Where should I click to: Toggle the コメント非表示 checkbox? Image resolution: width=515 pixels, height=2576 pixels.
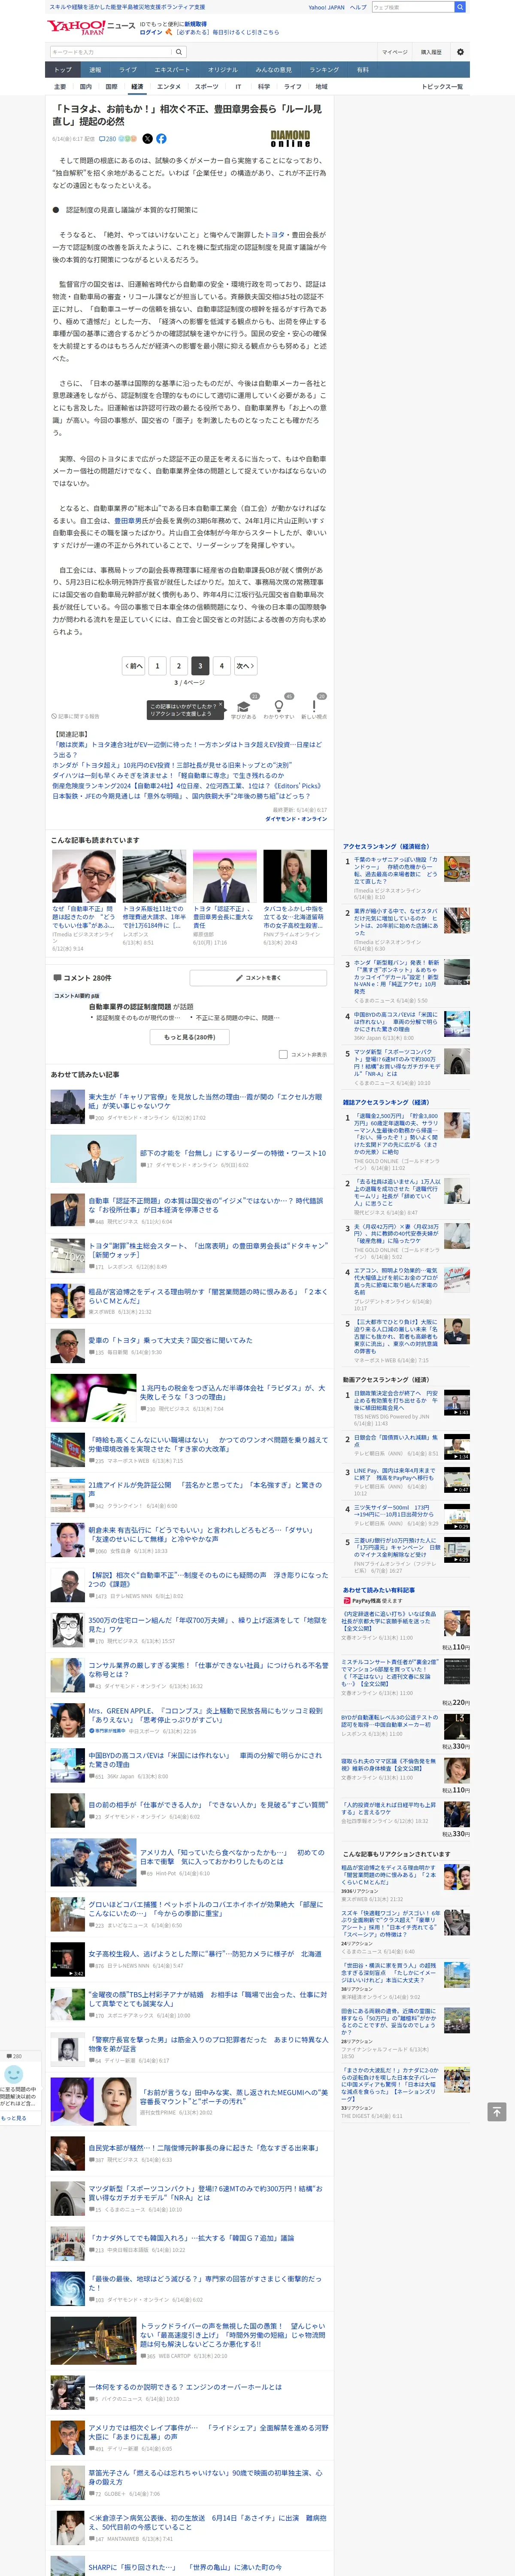click(x=283, y=1054)
